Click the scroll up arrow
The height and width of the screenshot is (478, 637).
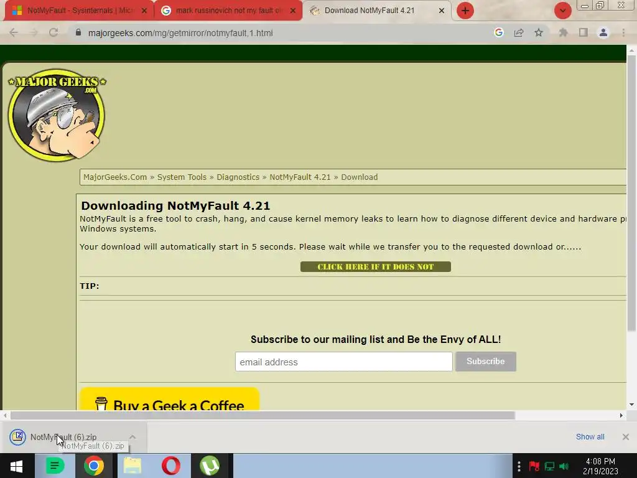631,50
